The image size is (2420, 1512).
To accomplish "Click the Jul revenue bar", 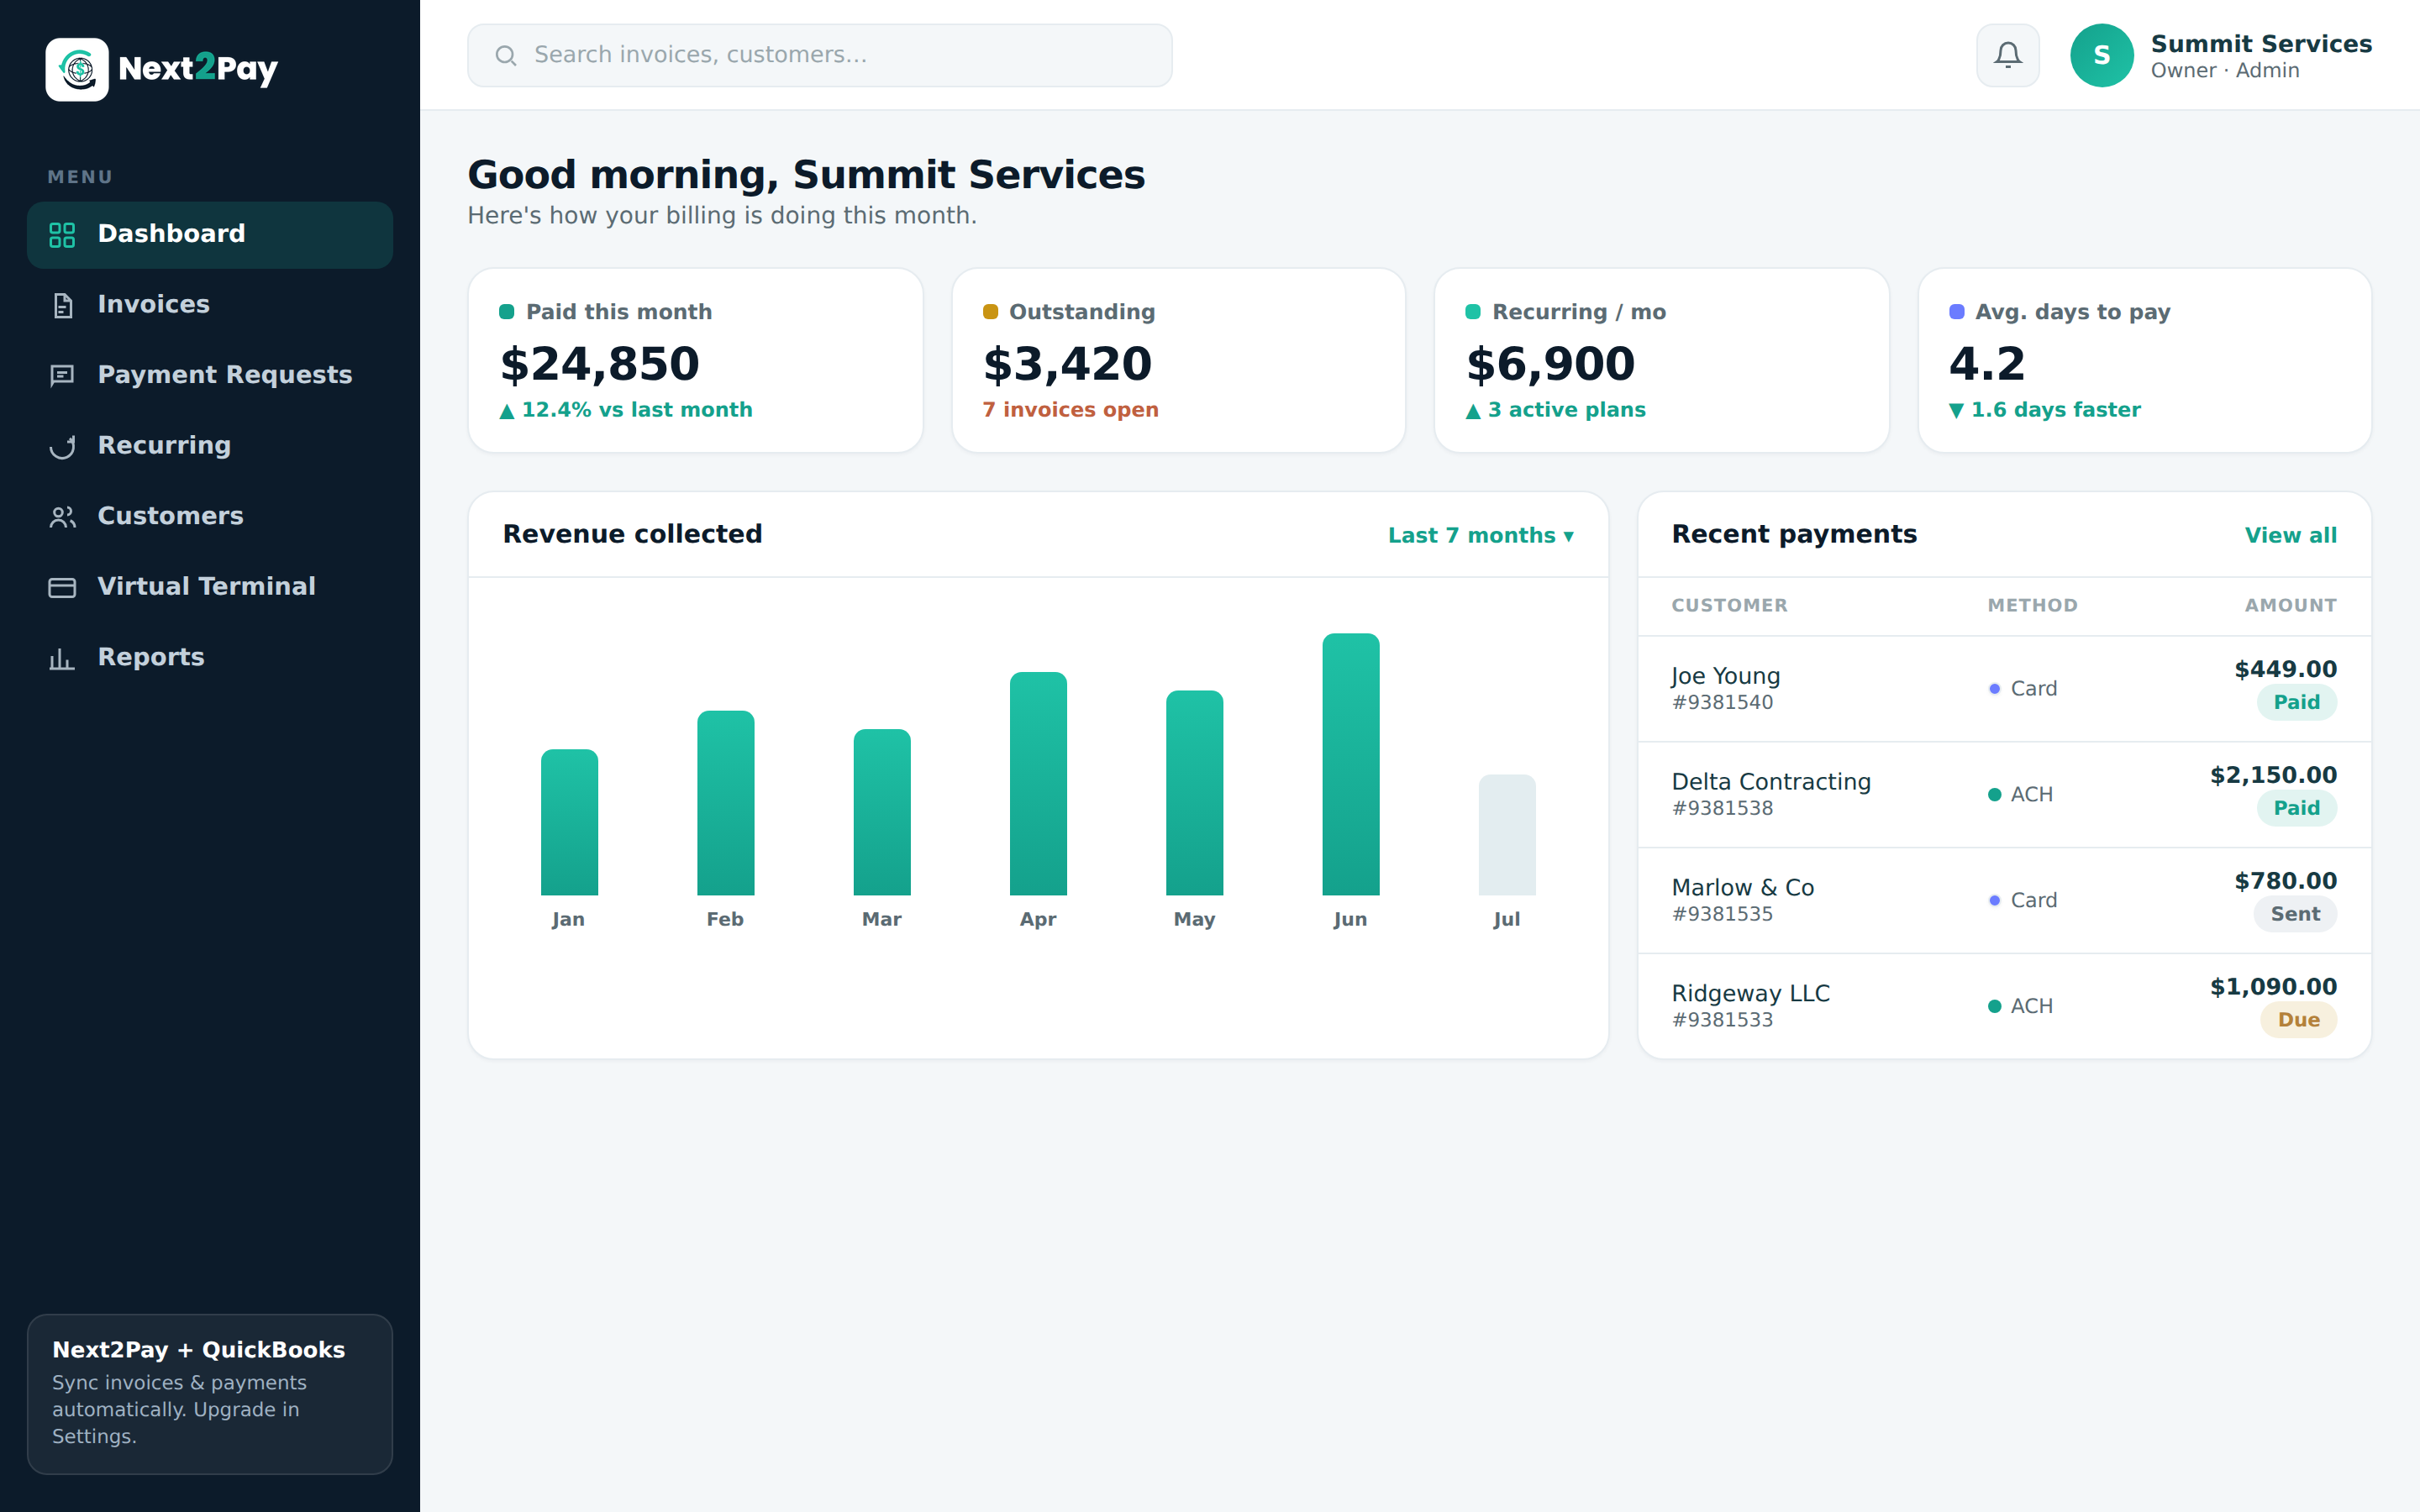I will click(1507, 835).
